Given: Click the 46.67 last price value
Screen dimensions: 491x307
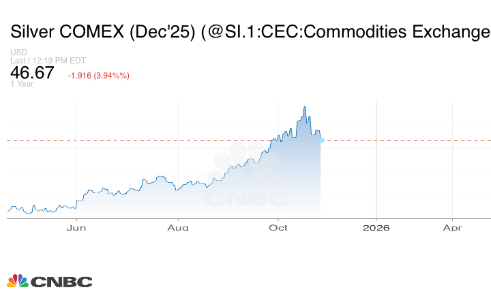Looking at the screenshot, I should click(x=32, y=73).
